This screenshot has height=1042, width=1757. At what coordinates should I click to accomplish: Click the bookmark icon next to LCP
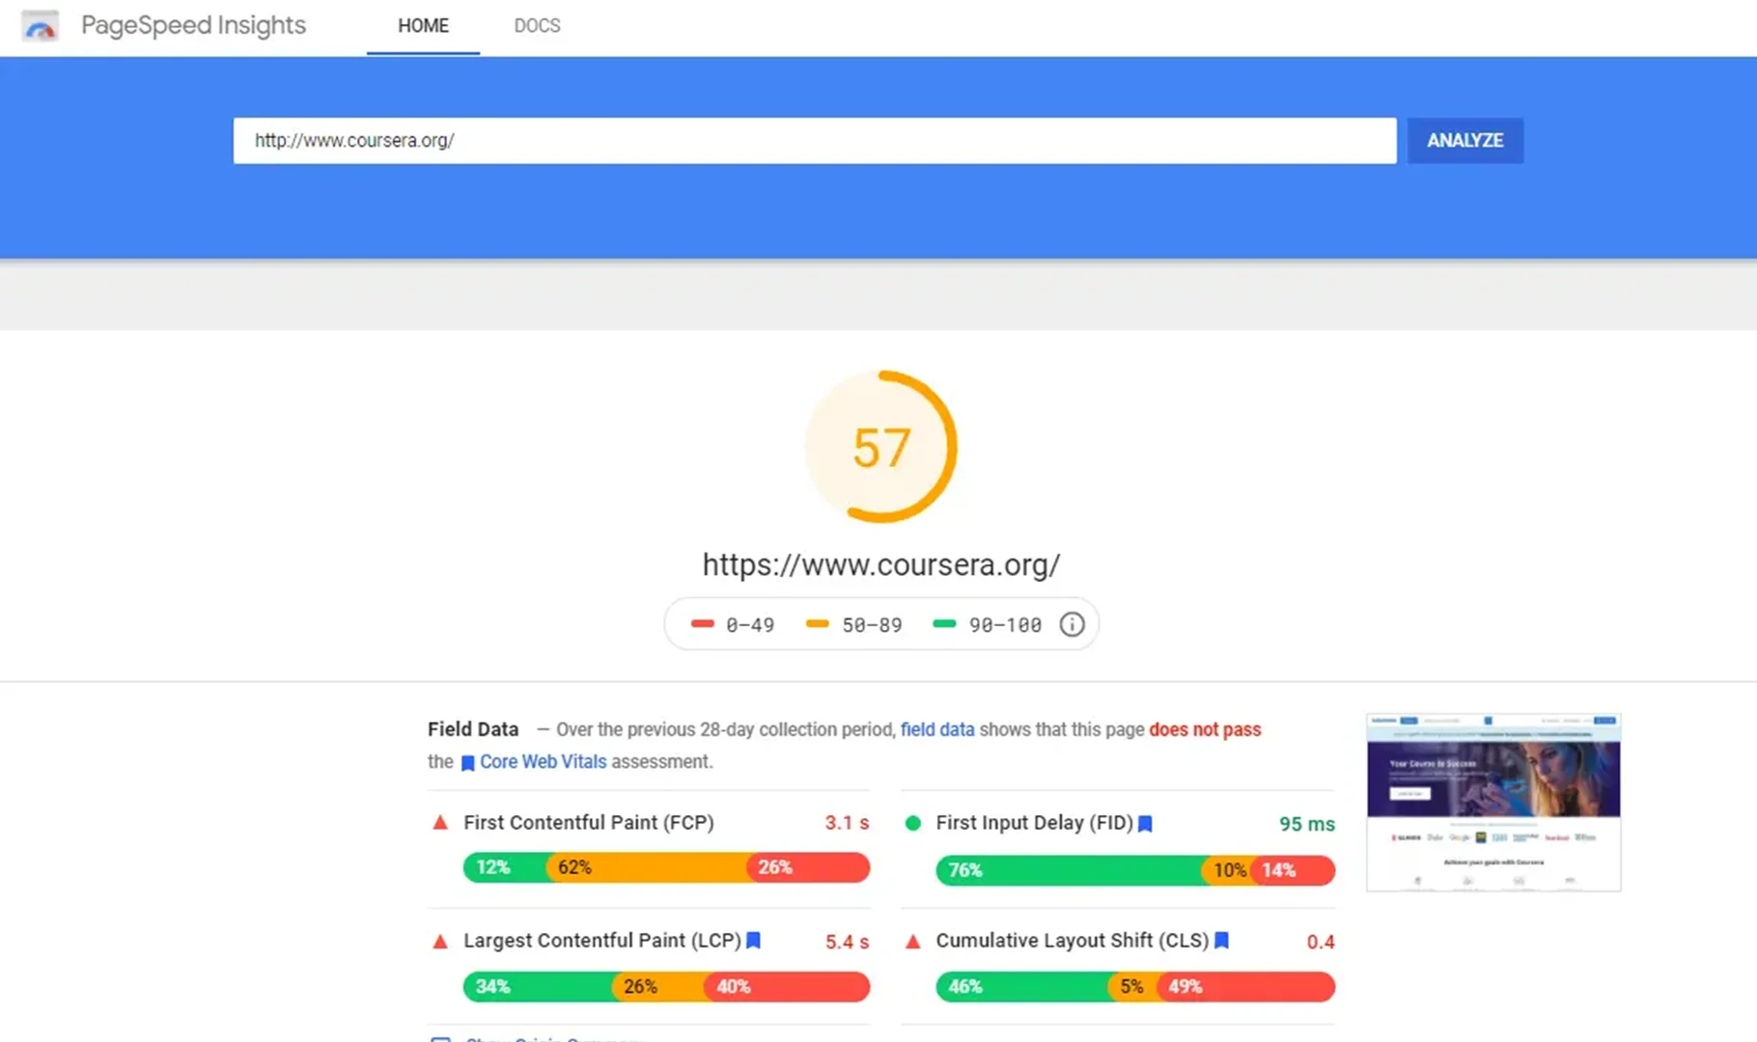pos(754,941)
